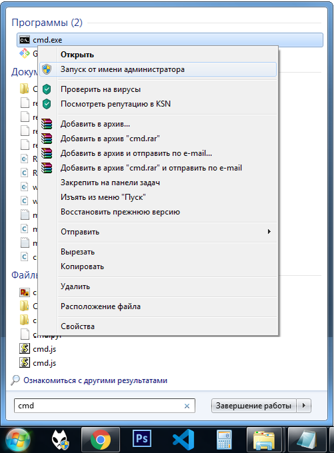
Task: Click Ознакомиться с другими результатами
Action: point(95,380)
